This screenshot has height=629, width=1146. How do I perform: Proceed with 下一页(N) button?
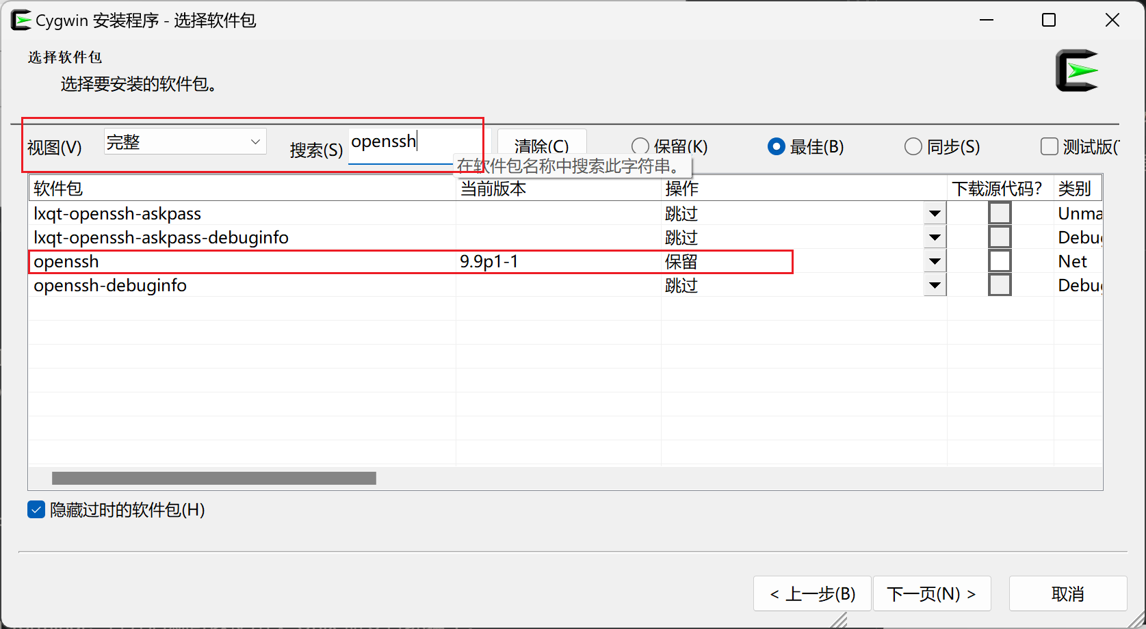pos(932,593)
